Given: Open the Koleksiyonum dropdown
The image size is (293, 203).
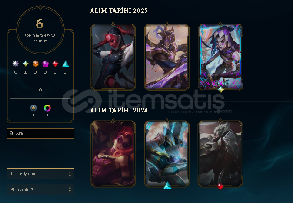Looking at the screenshot, I should point(40,174).
